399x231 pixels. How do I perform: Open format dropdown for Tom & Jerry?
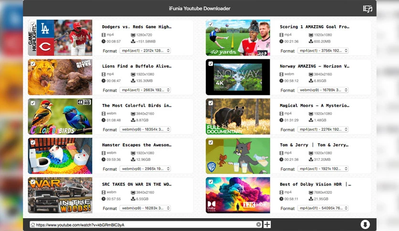323,168
